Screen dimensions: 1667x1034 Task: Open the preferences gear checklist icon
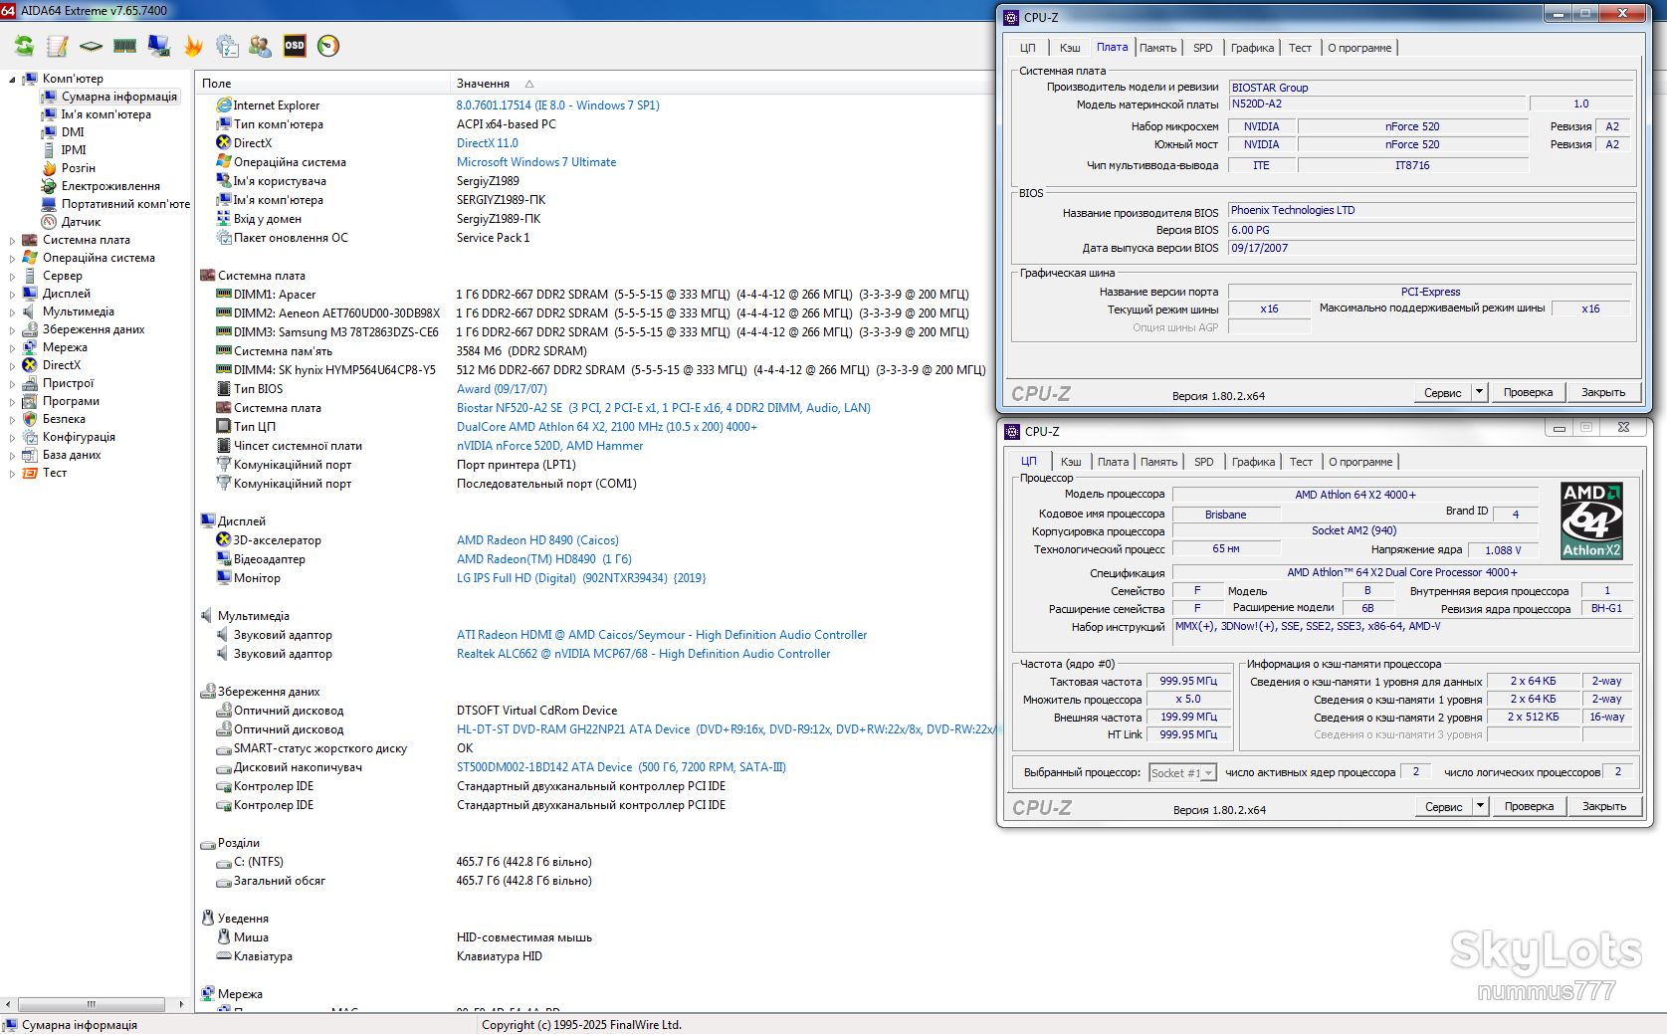227,46
